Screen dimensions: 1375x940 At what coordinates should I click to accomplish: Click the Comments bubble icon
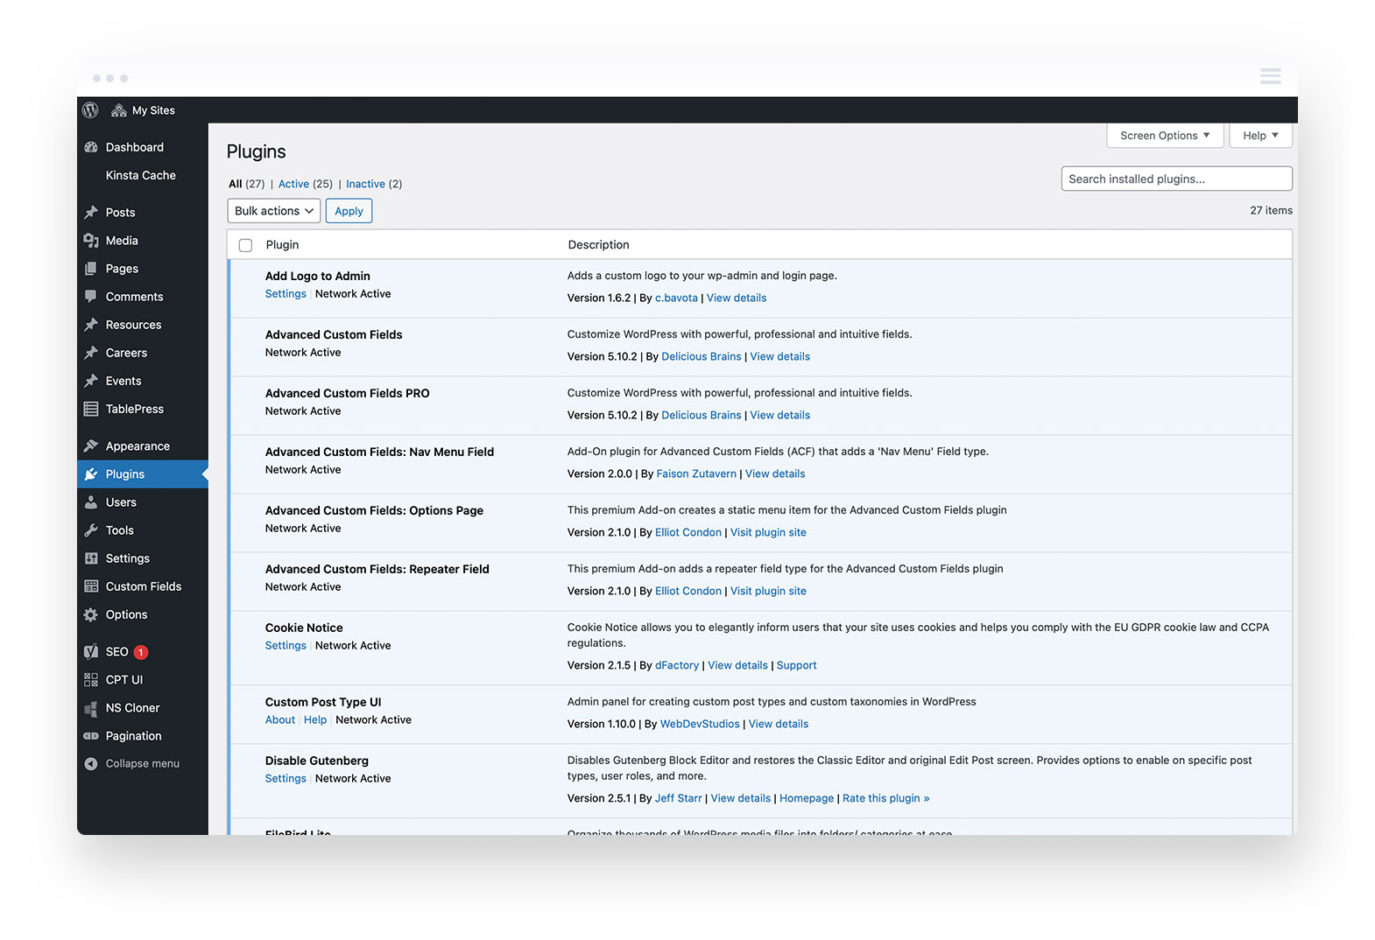[91, 297]
